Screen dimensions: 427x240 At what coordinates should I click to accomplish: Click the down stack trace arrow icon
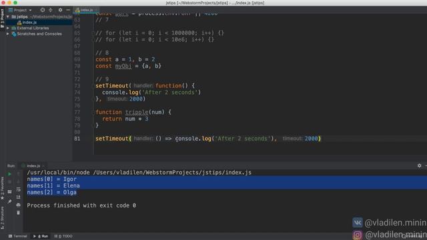18,181
